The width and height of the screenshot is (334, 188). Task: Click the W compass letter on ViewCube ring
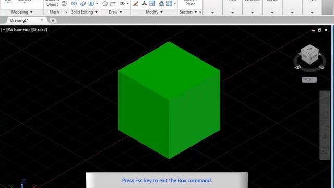click(298, 67)
